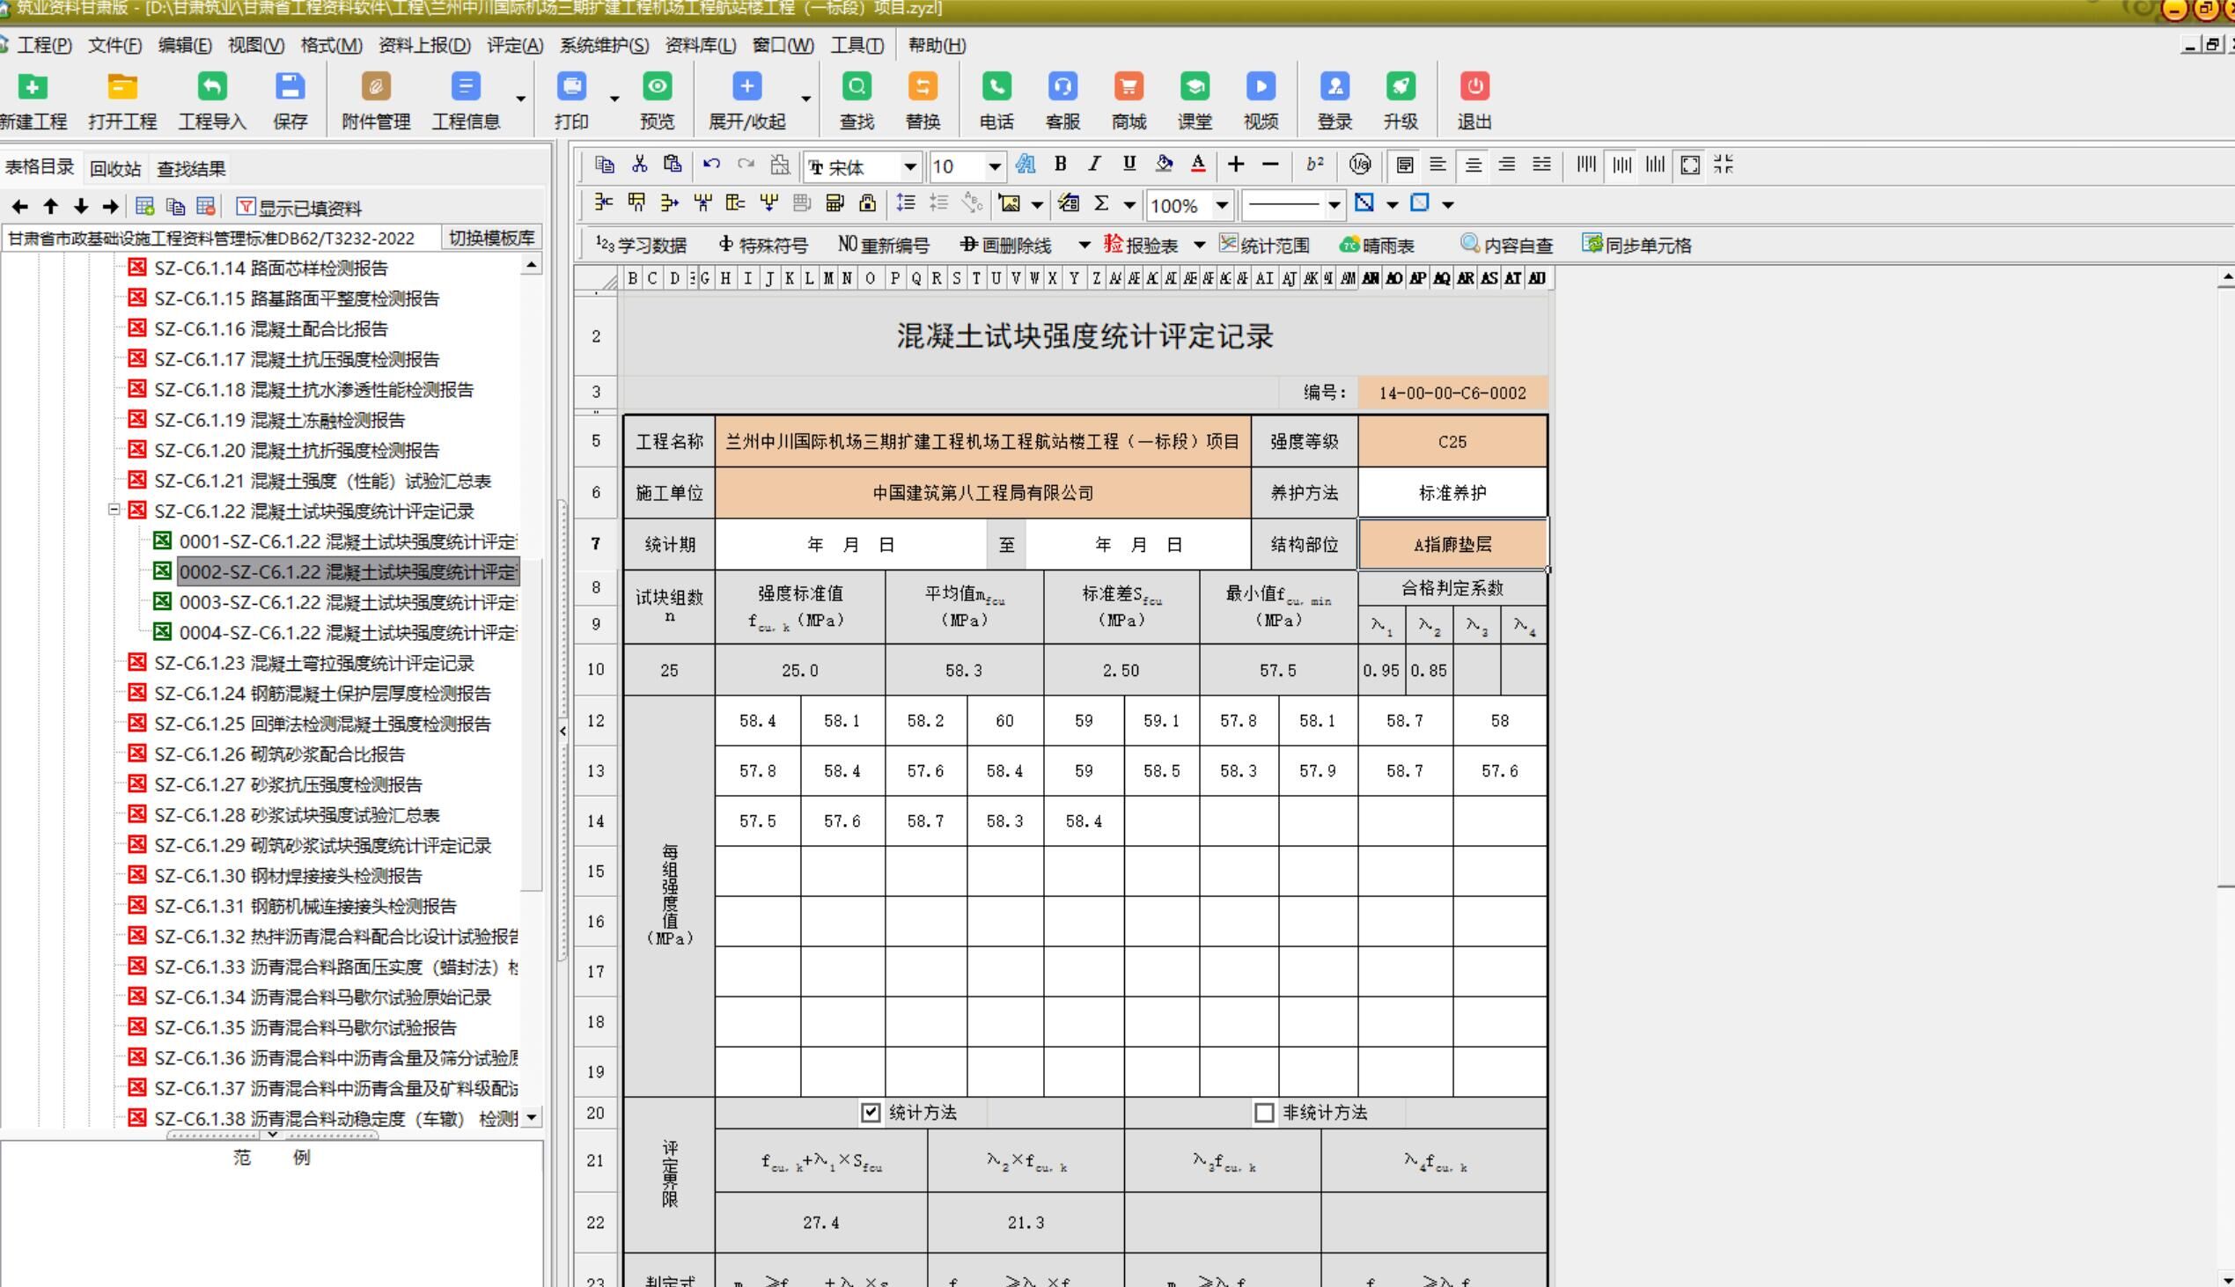Click the 工程导入 import icon

click(x=212, y=86)
